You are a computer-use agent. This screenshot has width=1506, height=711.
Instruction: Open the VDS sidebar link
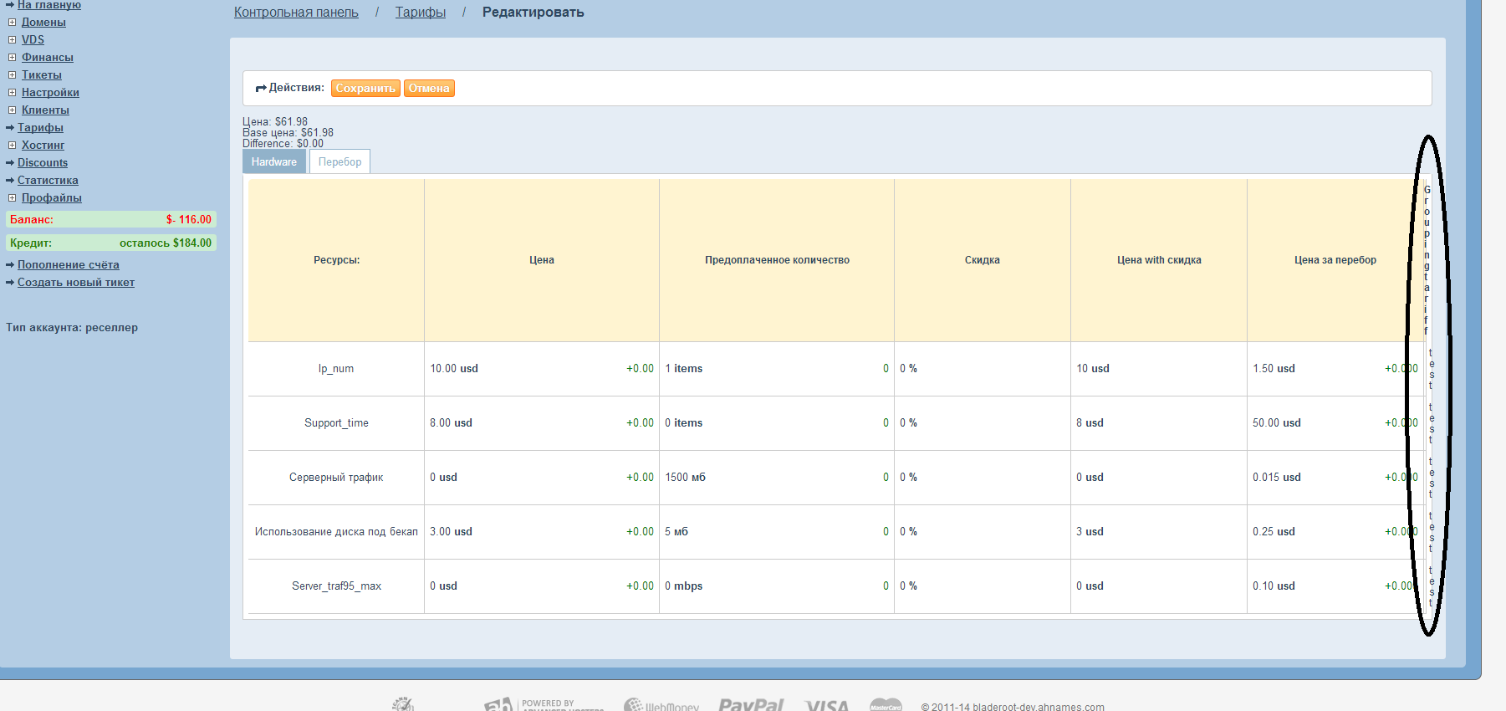[33, 40]
